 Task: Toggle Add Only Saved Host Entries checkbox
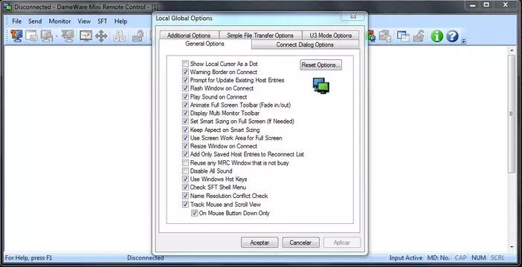click(x=185, y=154)
